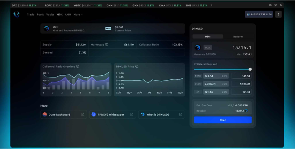Viewport: 296px width, 149px height.
Task: Click the AVAX ticker price
Action: 169,5
